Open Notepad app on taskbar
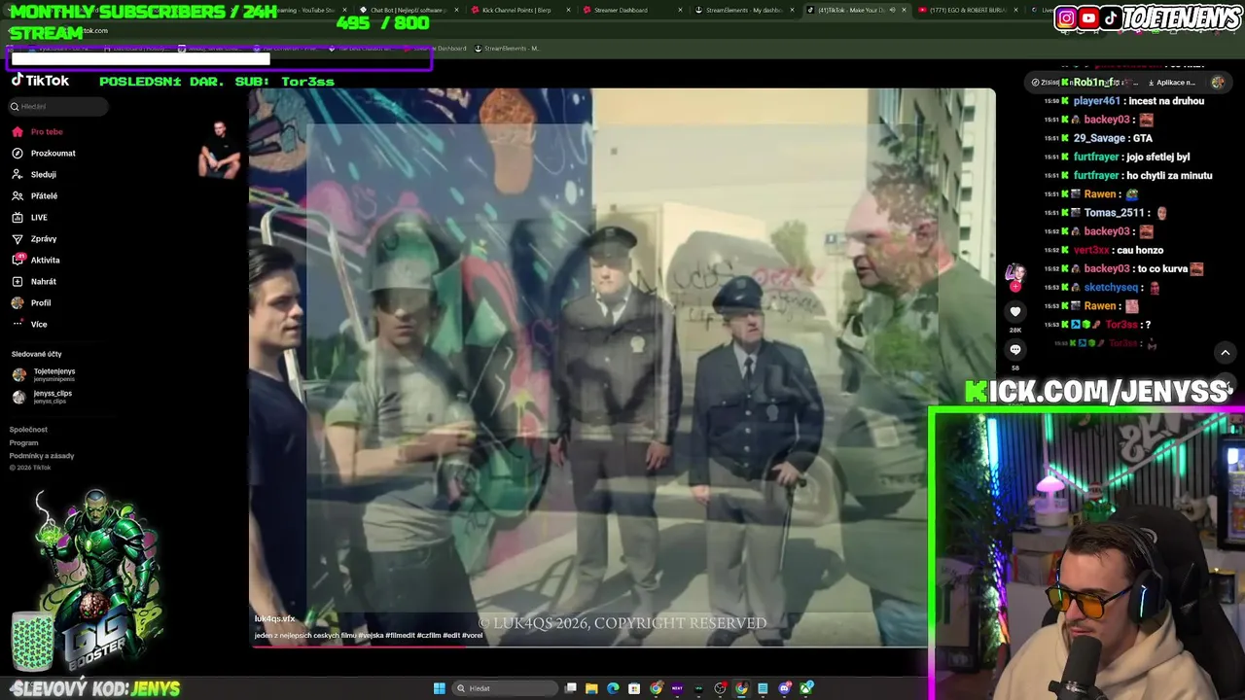1245x700 pixels. pos(763,688)
